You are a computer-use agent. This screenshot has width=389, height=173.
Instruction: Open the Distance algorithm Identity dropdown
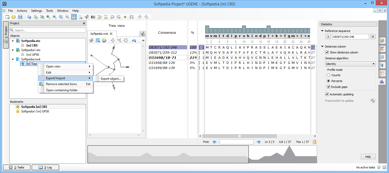pos(350,64)
